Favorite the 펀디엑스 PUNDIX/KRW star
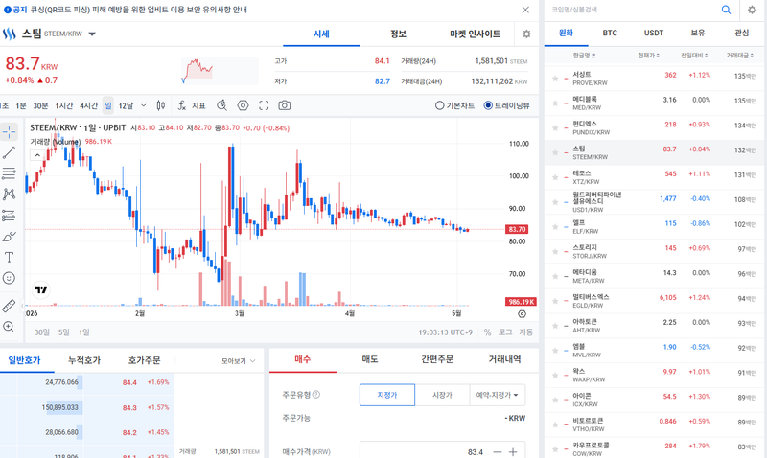The image size is (767, 458). (555, 127)
